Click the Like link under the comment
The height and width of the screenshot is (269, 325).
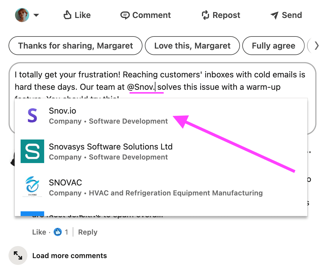[x=39, y=232]
